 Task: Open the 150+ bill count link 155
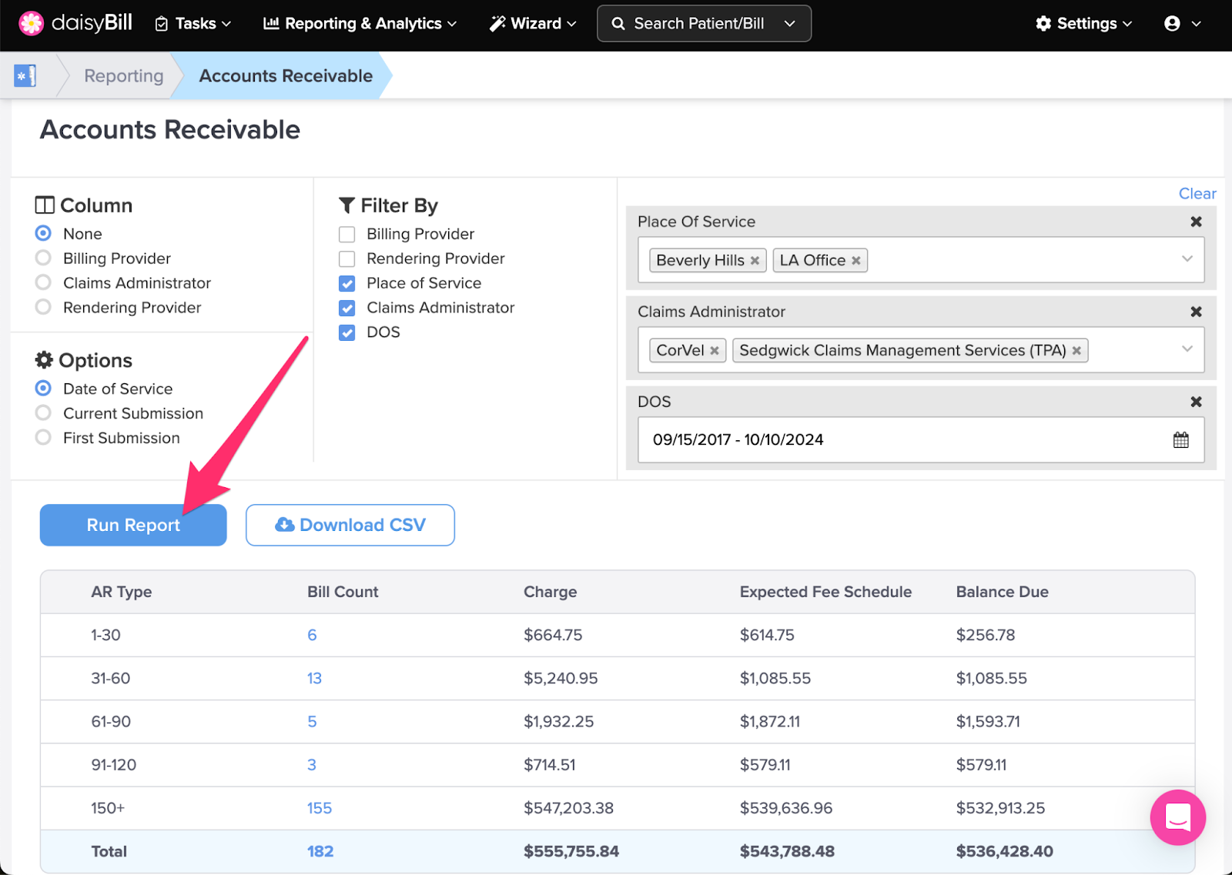coord(320,808)
